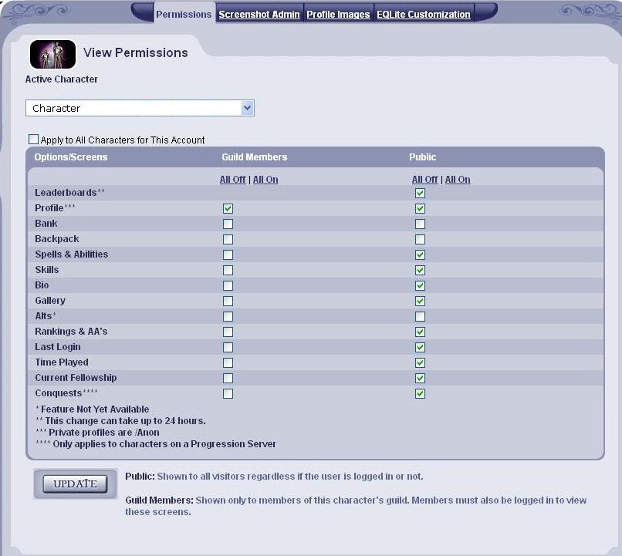Viewport: 622px width, 556px height.
Task: Check Rankings & AA's Guild Members box
Action: pos(228,332)
